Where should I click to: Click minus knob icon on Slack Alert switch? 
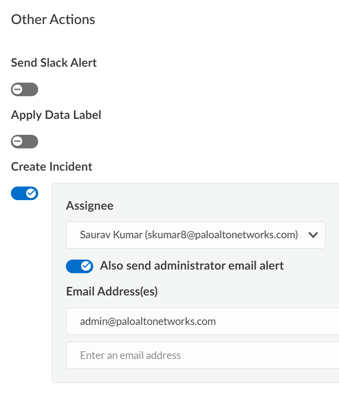point(18,89)
